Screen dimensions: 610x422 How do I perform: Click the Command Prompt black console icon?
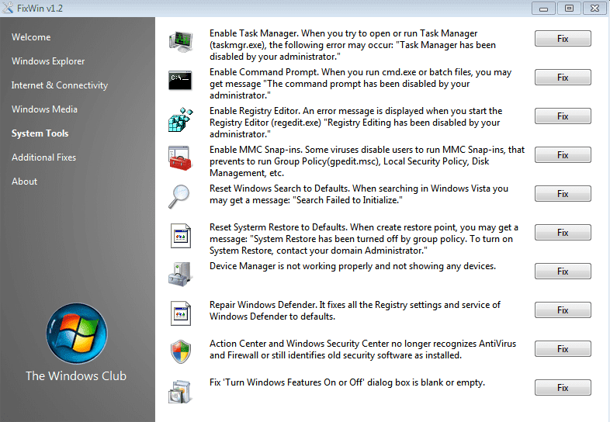point(180,80)
